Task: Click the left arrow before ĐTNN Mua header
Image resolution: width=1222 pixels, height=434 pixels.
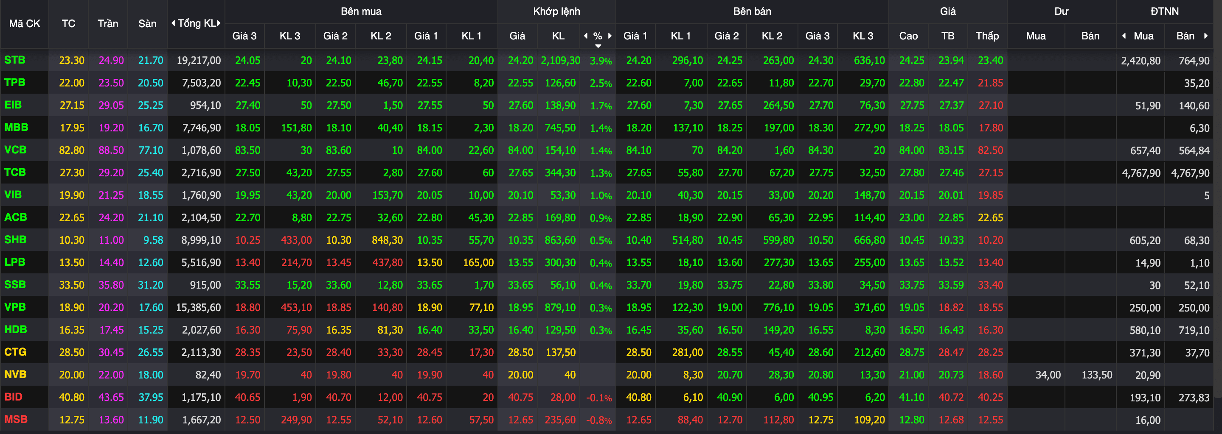Action: coord(1124,36)
